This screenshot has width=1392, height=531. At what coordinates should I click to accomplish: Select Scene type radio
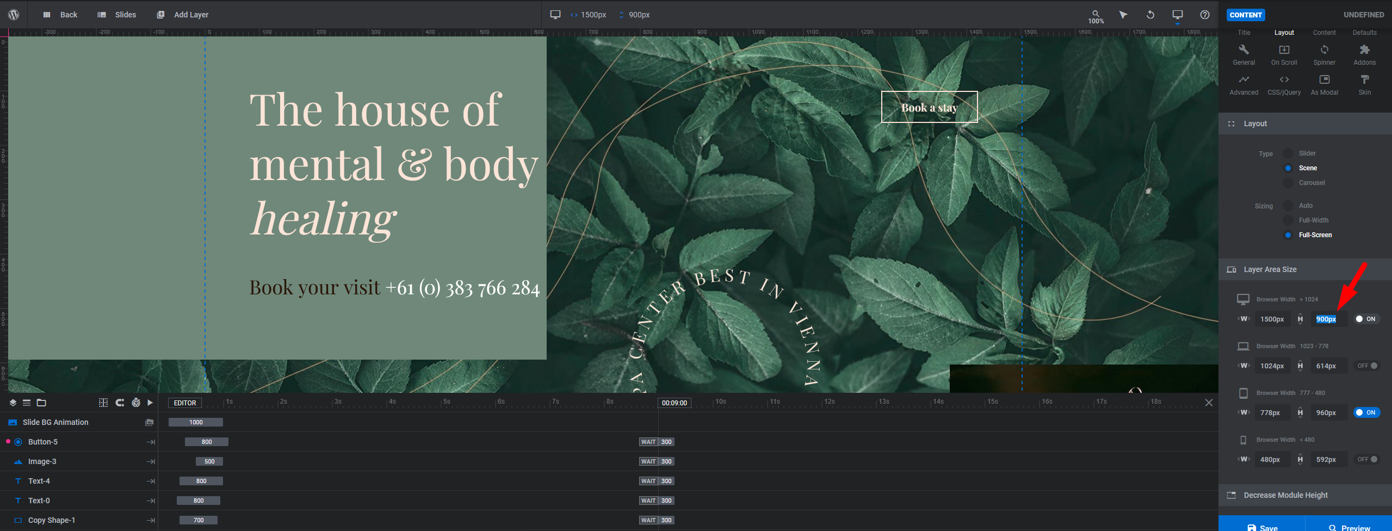point(1288,168)
